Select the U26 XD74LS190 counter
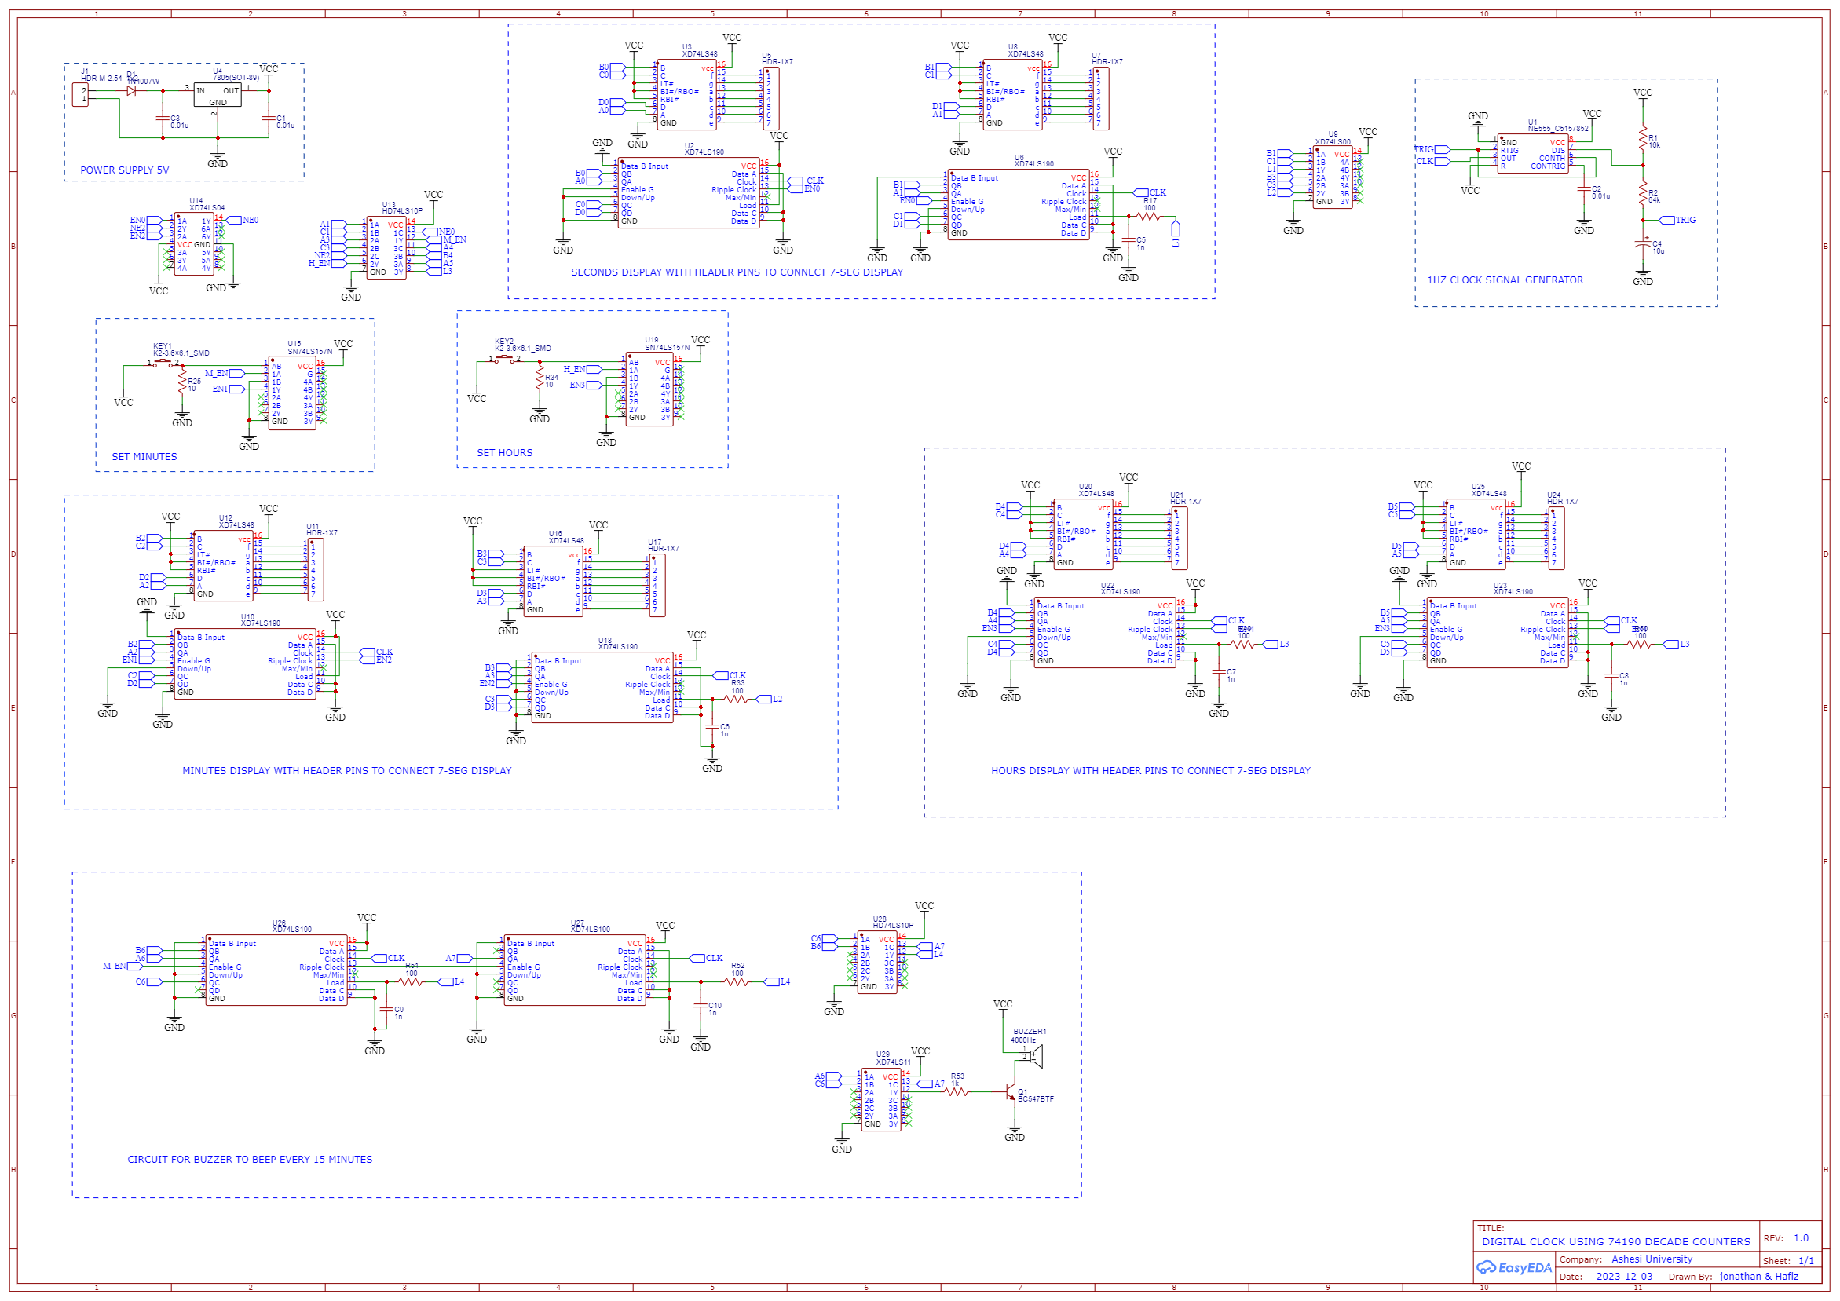 276,970
